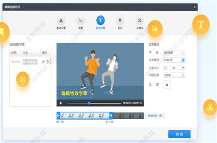This screenshot has width=217, height=143.
Task: Open the 动画效果 dropdown showing 无效果
Action: 174,75
